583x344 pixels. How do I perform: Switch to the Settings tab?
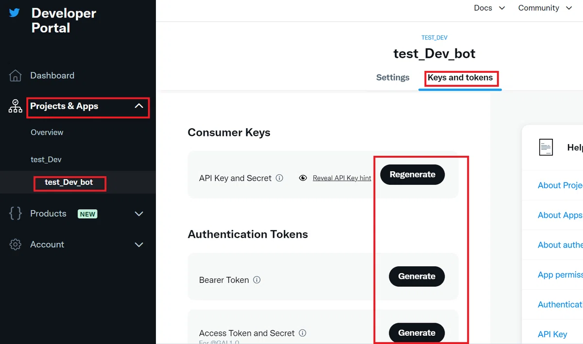point(393,78)
